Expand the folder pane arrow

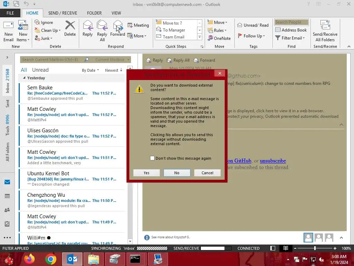(7, 57)
